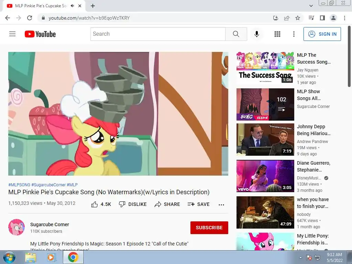This screenshot has width=352, height=264.
Task: Go to YouTube home via logo
Action: [x=40, y=34]
